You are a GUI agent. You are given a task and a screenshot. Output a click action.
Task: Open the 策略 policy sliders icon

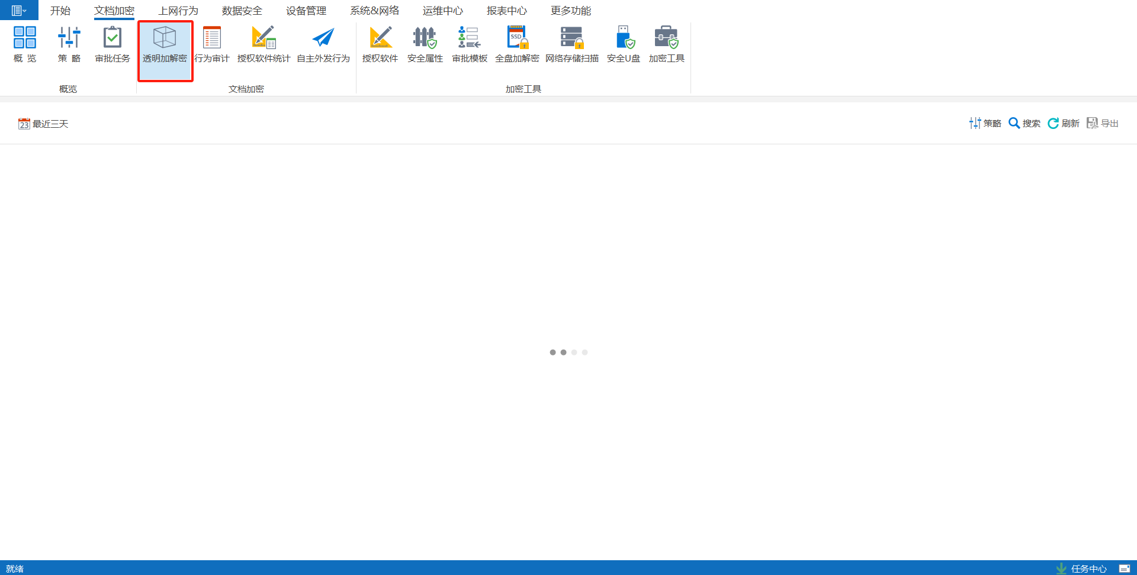69,44
